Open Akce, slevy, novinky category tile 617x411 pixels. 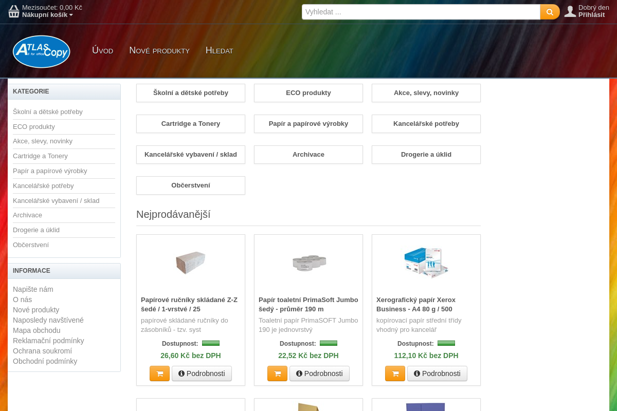[426, 93]
